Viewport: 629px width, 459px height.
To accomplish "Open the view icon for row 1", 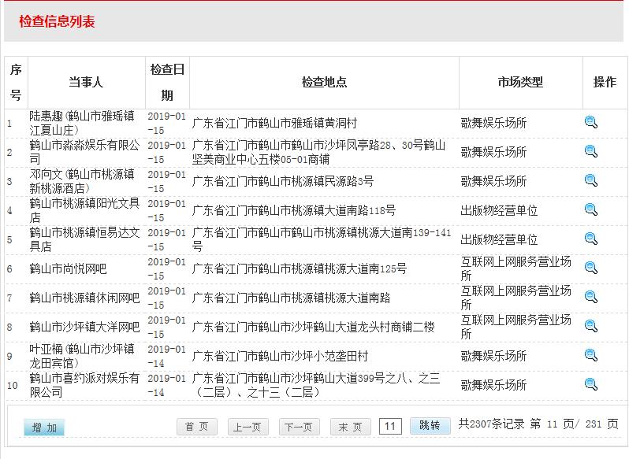I will [x=591, y=122].
